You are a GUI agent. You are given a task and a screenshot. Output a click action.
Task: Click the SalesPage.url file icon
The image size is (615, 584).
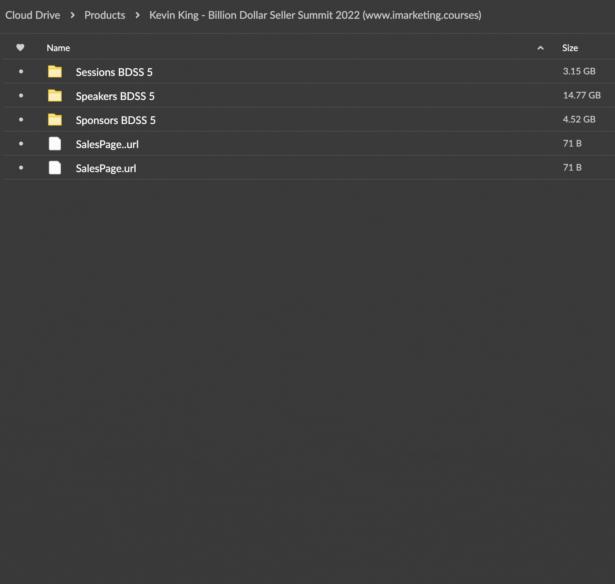(x=55, y=168)
